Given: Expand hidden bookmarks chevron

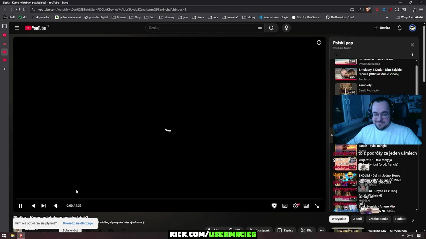Looking at the screenshot, I should click(387, 17).
